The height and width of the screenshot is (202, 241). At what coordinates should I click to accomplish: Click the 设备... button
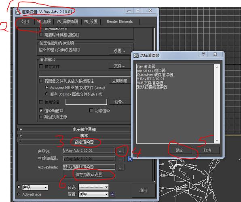(120, 102)
